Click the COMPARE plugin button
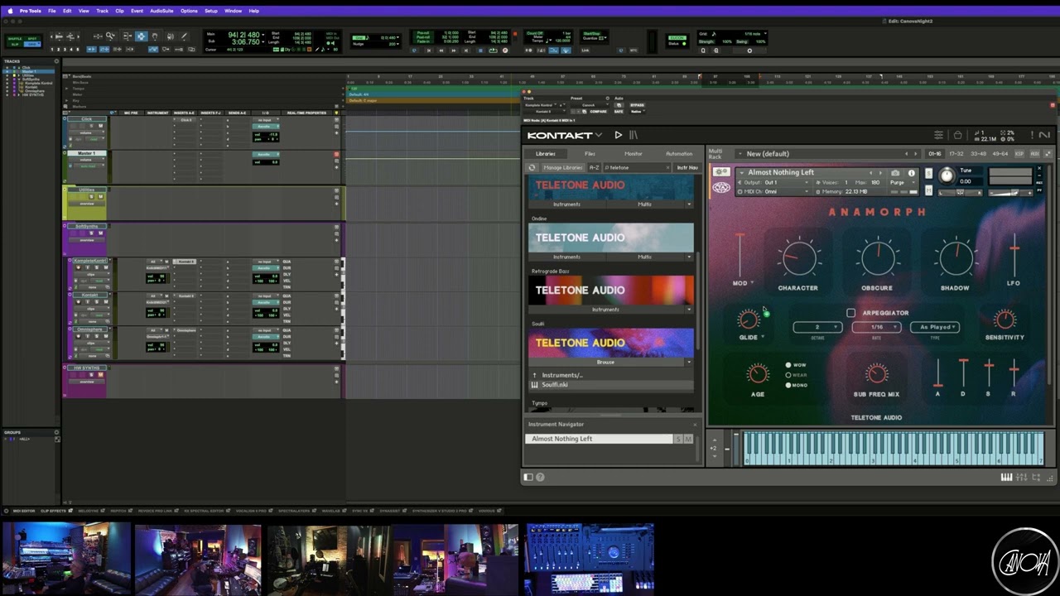1060x596 pixels. 598,111
